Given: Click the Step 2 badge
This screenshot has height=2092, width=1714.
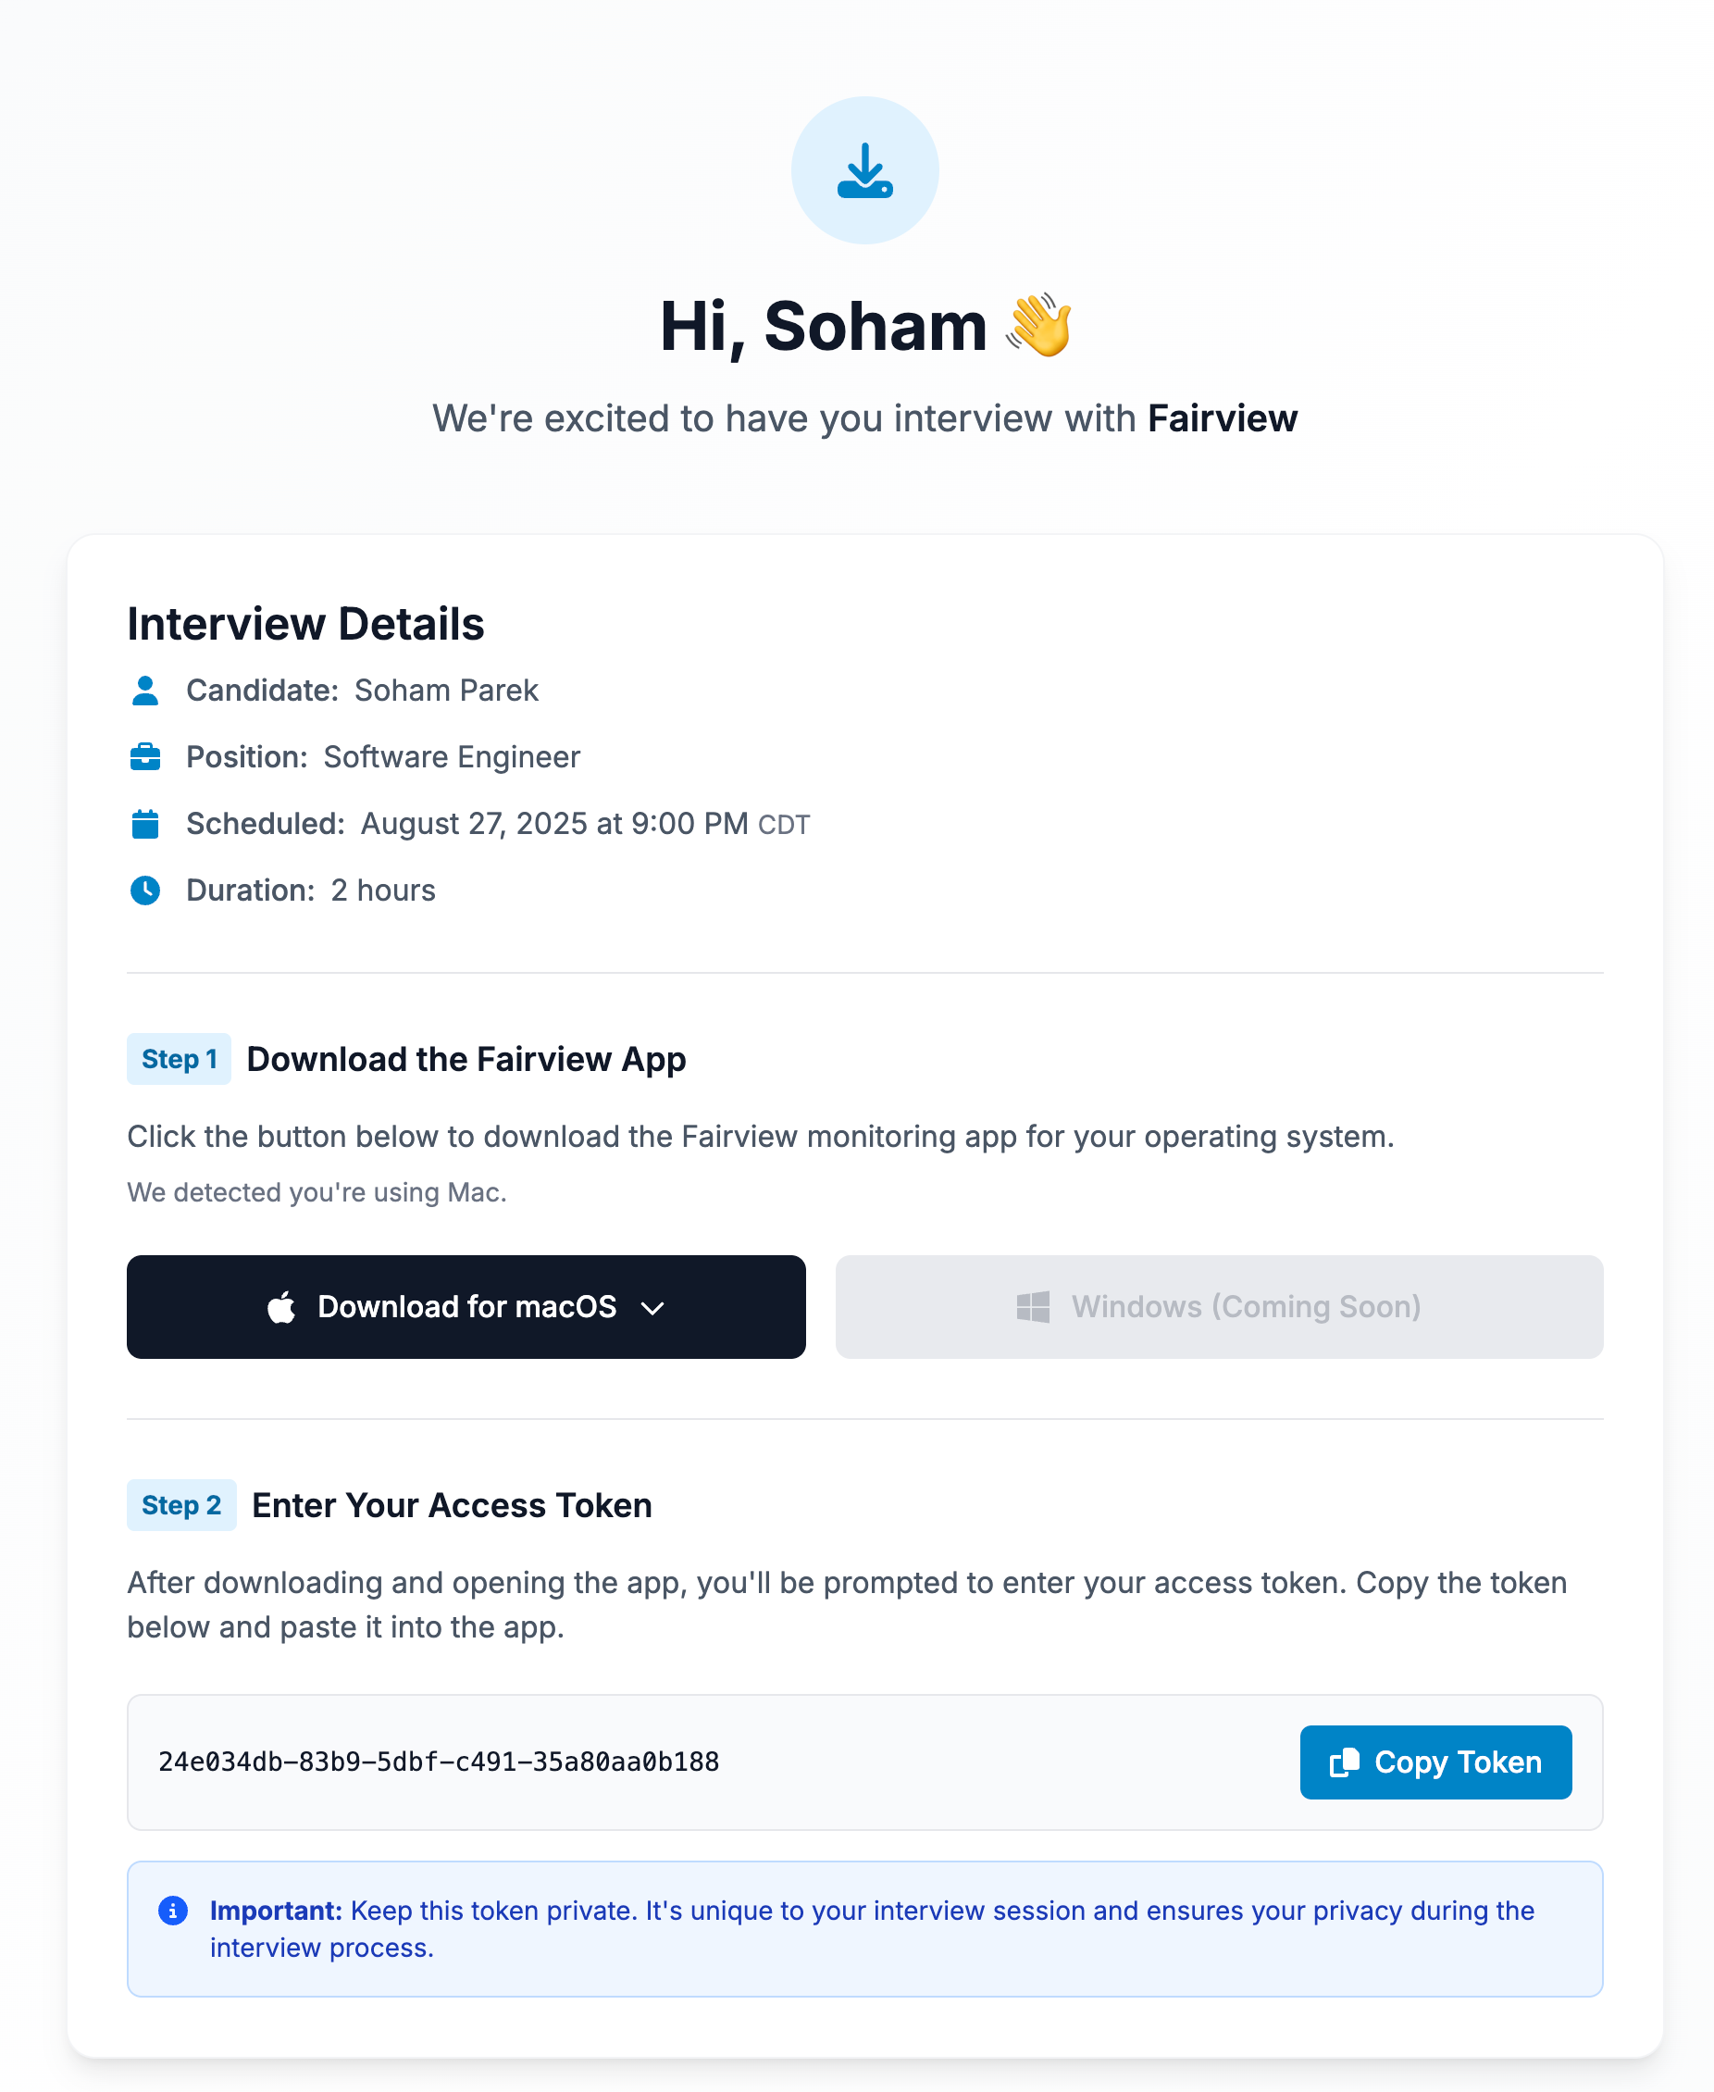Looking at the screenshot, I should (x=181, y=1505).
